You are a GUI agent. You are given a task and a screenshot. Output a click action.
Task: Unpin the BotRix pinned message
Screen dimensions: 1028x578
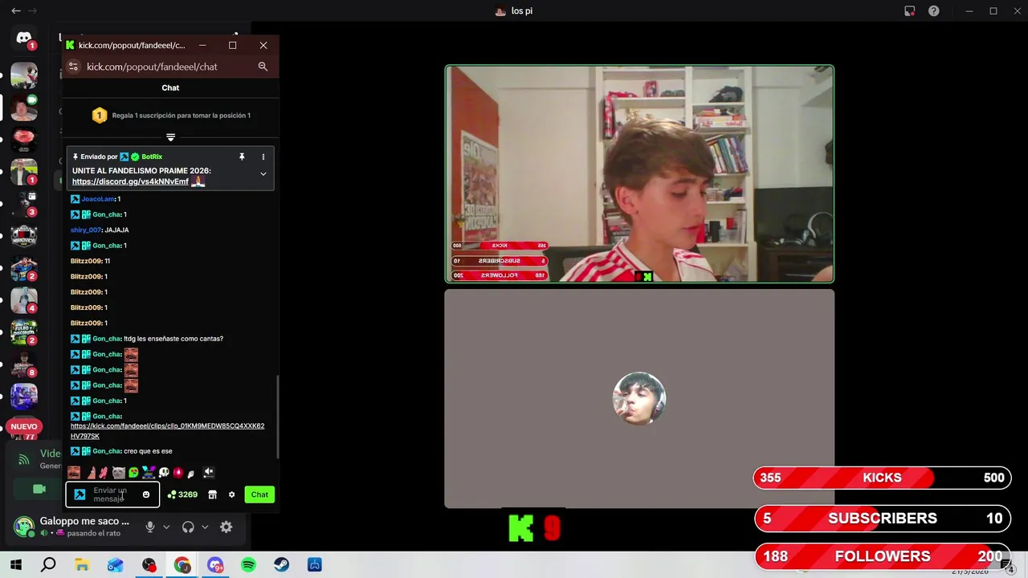pyautogui.click(x=242, y=157)
